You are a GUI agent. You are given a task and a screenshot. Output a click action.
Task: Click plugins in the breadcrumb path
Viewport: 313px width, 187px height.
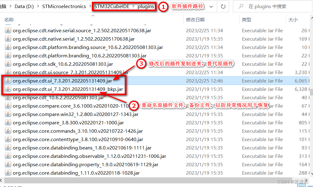pyautogui.click(x=146, y=7)
